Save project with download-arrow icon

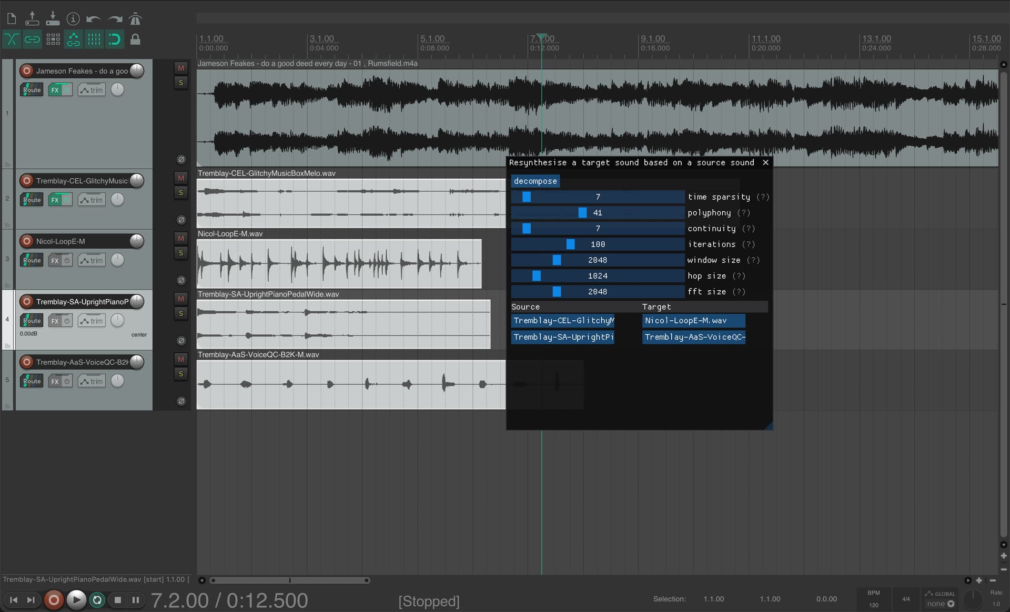(x=53, y=19)
